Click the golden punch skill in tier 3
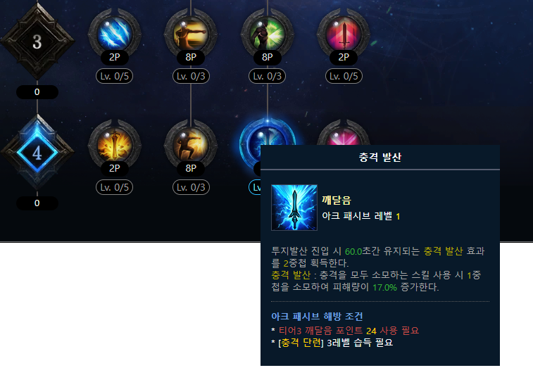The height and width of the screenshot is (375, 533). (x=191, y=34)
